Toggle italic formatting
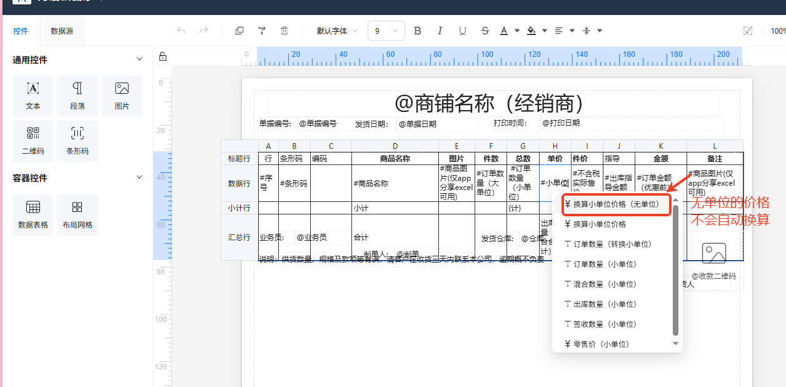Screen dimensions: 786x387 pyautogui.click(x=440, y=31)
